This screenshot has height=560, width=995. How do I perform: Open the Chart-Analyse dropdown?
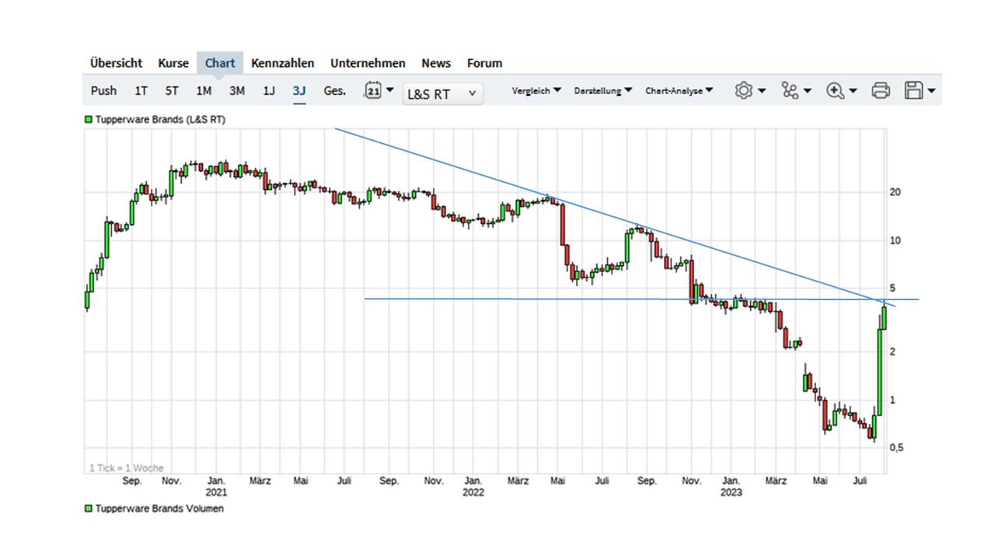pos(679,91)
